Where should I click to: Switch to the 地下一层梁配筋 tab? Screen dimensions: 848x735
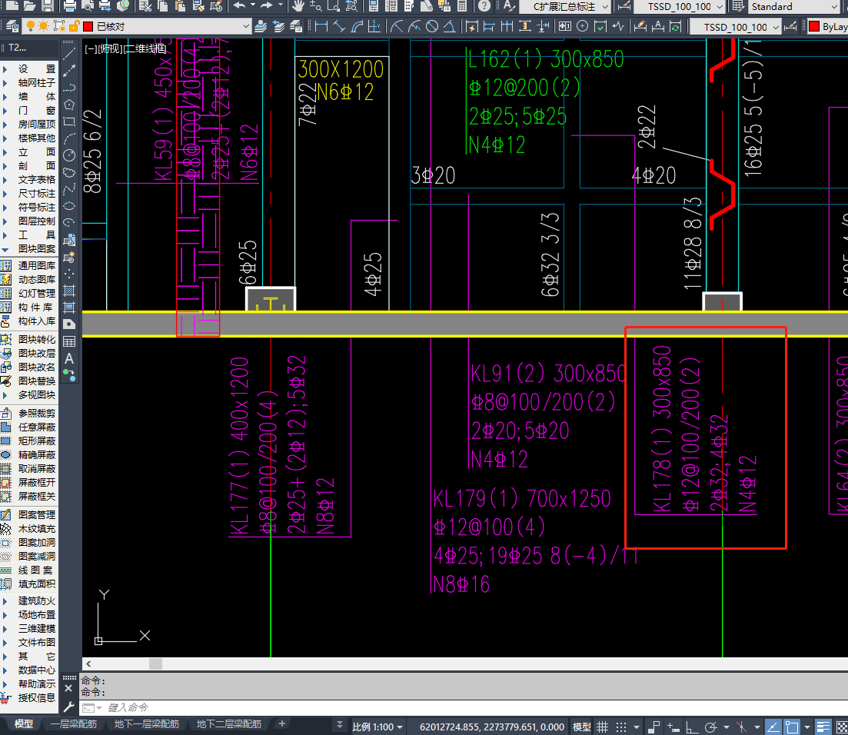click(x=147, y=723)
